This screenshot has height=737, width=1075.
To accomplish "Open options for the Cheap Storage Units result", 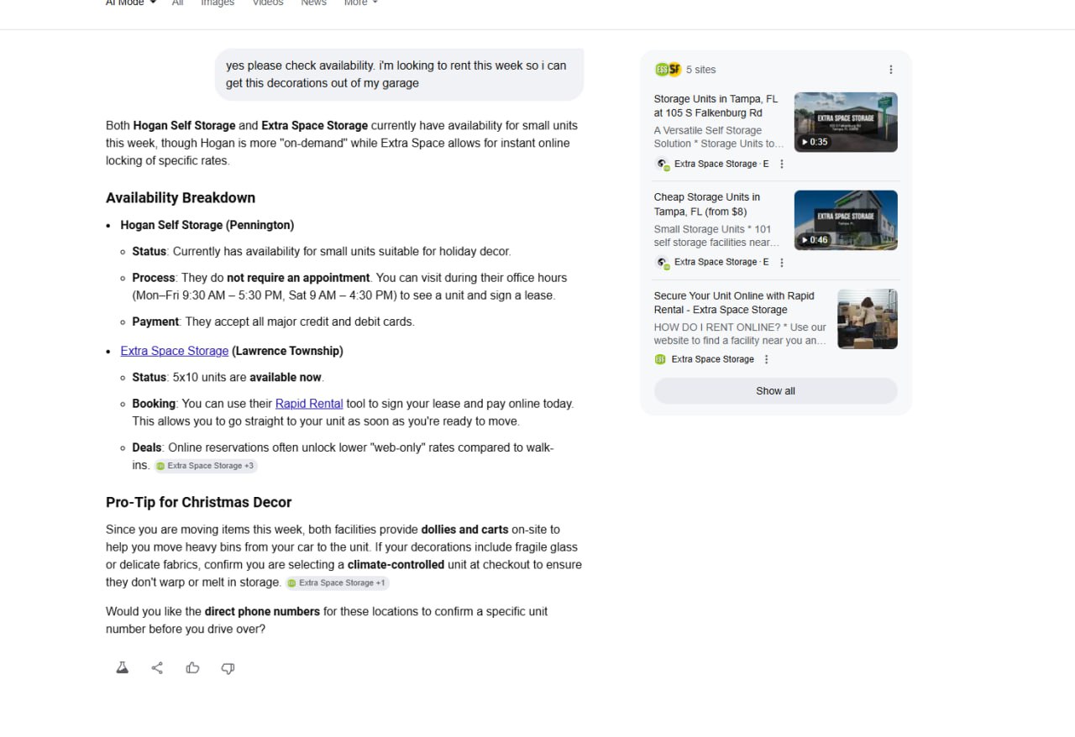I will [782, 263].
